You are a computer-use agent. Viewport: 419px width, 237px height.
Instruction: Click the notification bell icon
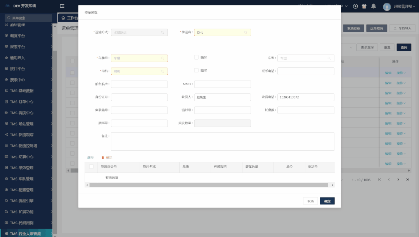pos(373,6)
